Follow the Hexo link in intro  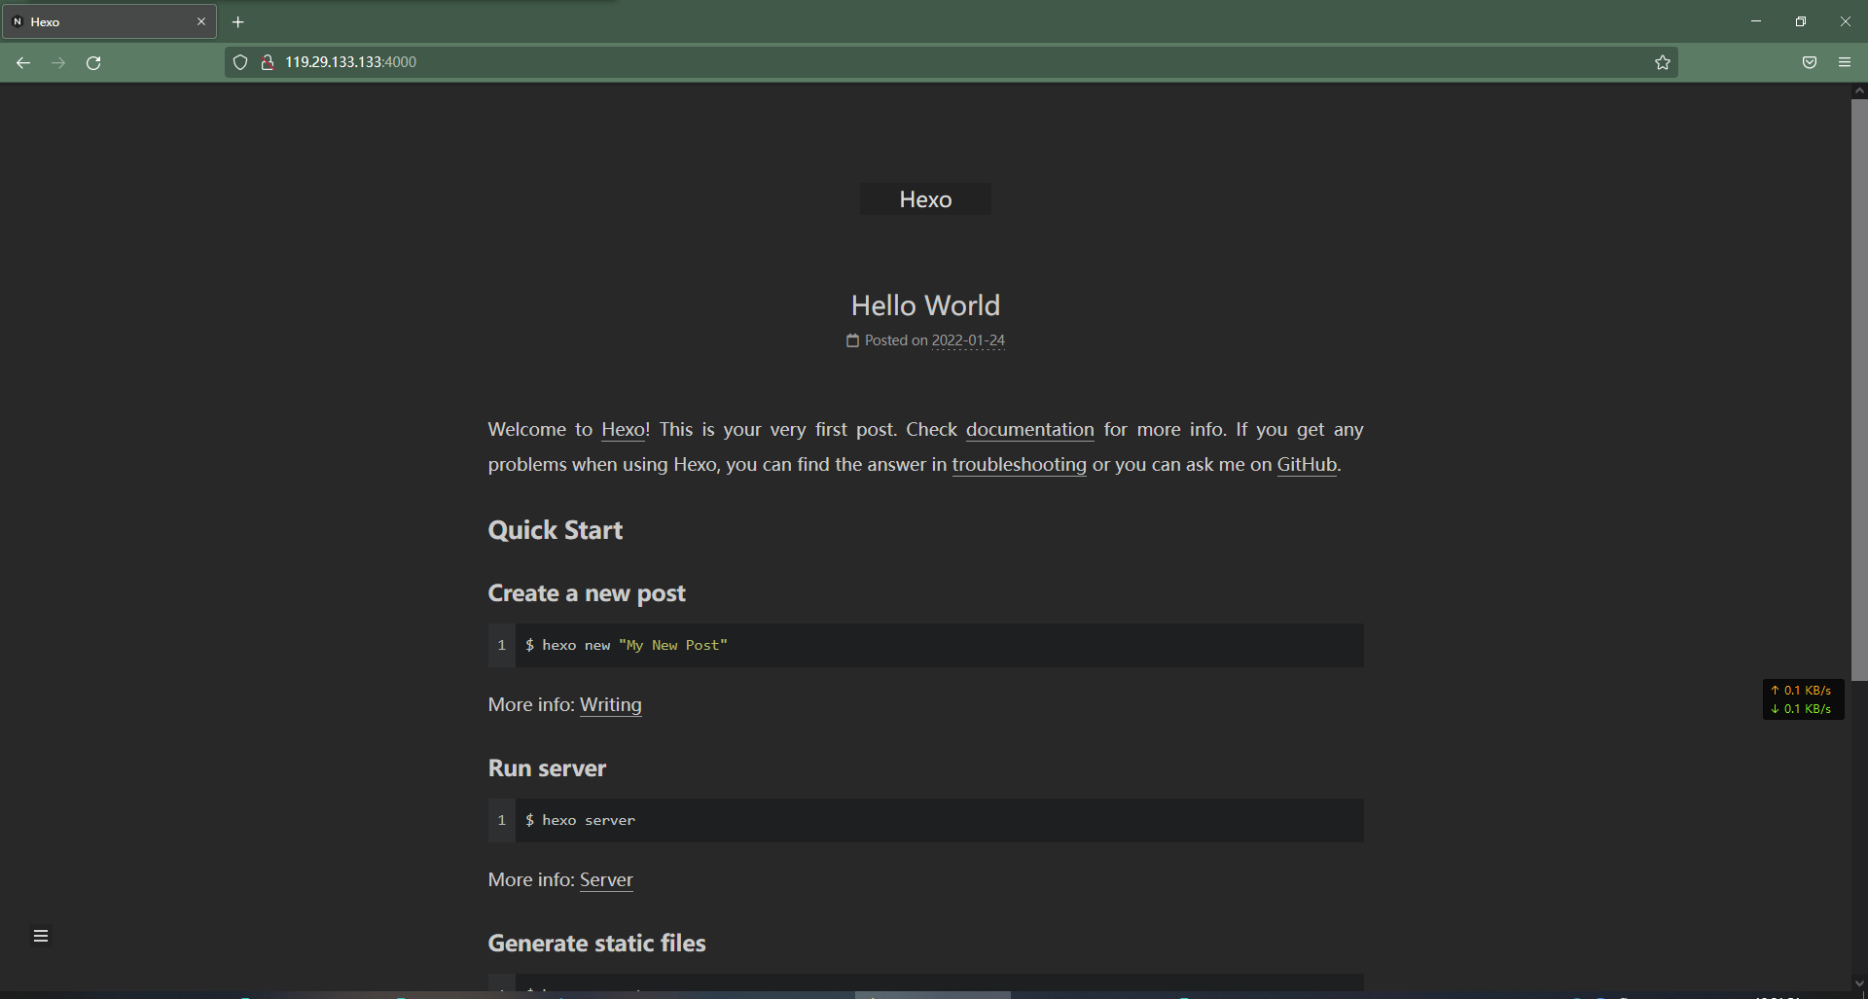coord(623,429)
